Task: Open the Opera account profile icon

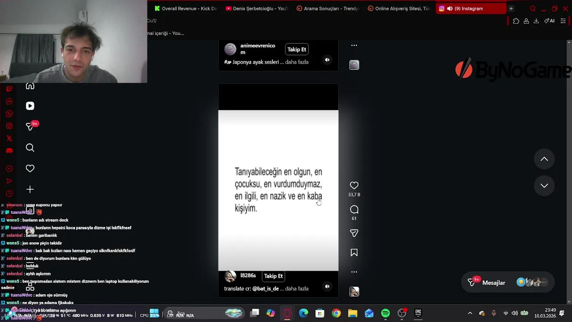Action: point(526,21)
